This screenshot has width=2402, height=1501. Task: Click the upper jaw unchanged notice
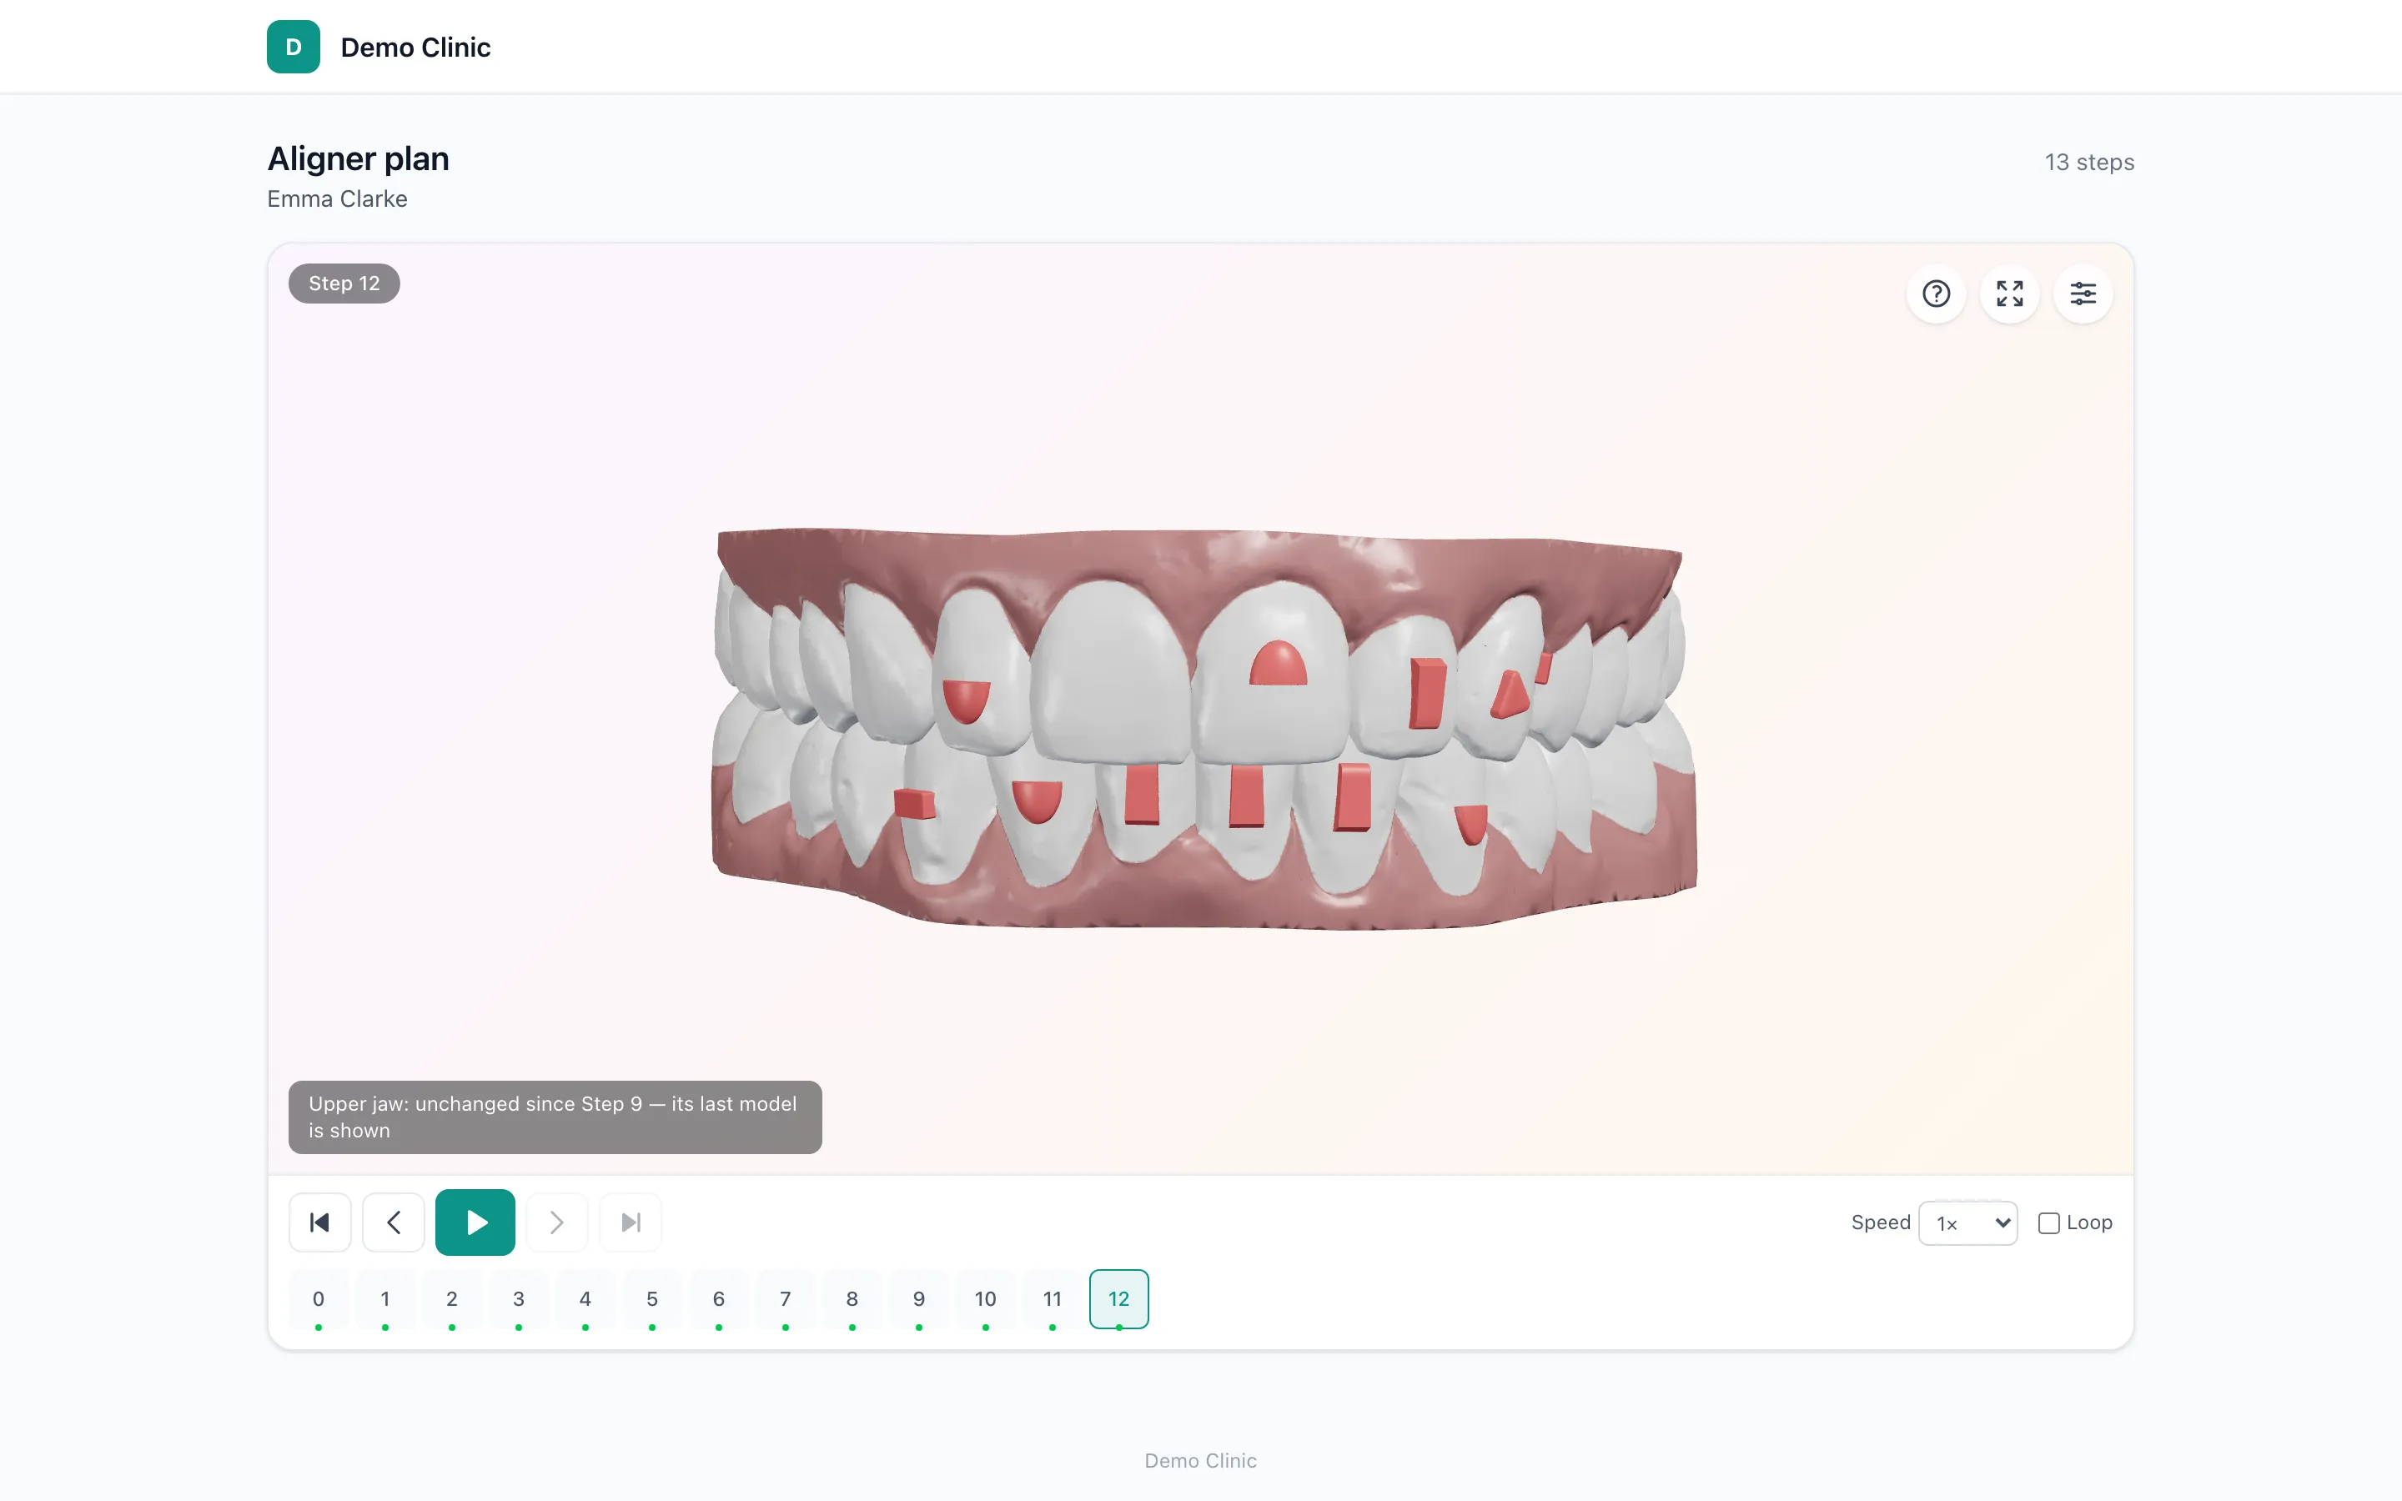coord(555,1117)
